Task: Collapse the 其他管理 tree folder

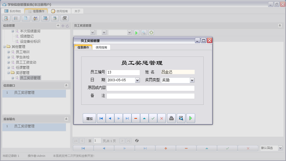Action: click(x=4, y=47)
